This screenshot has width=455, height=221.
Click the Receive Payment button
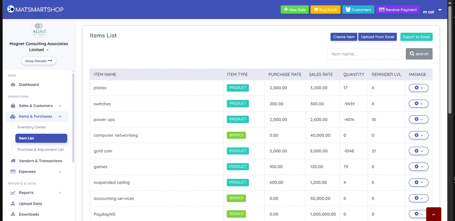pyautogui.click(x=398, y=10)
